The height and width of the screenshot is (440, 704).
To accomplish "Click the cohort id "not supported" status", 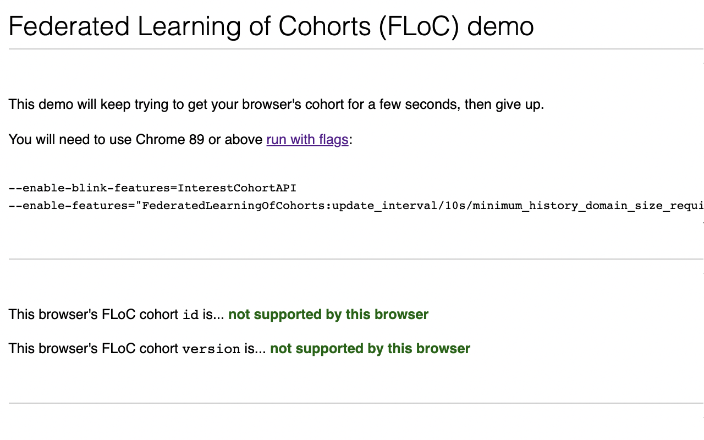I will (x=328, y=315).
